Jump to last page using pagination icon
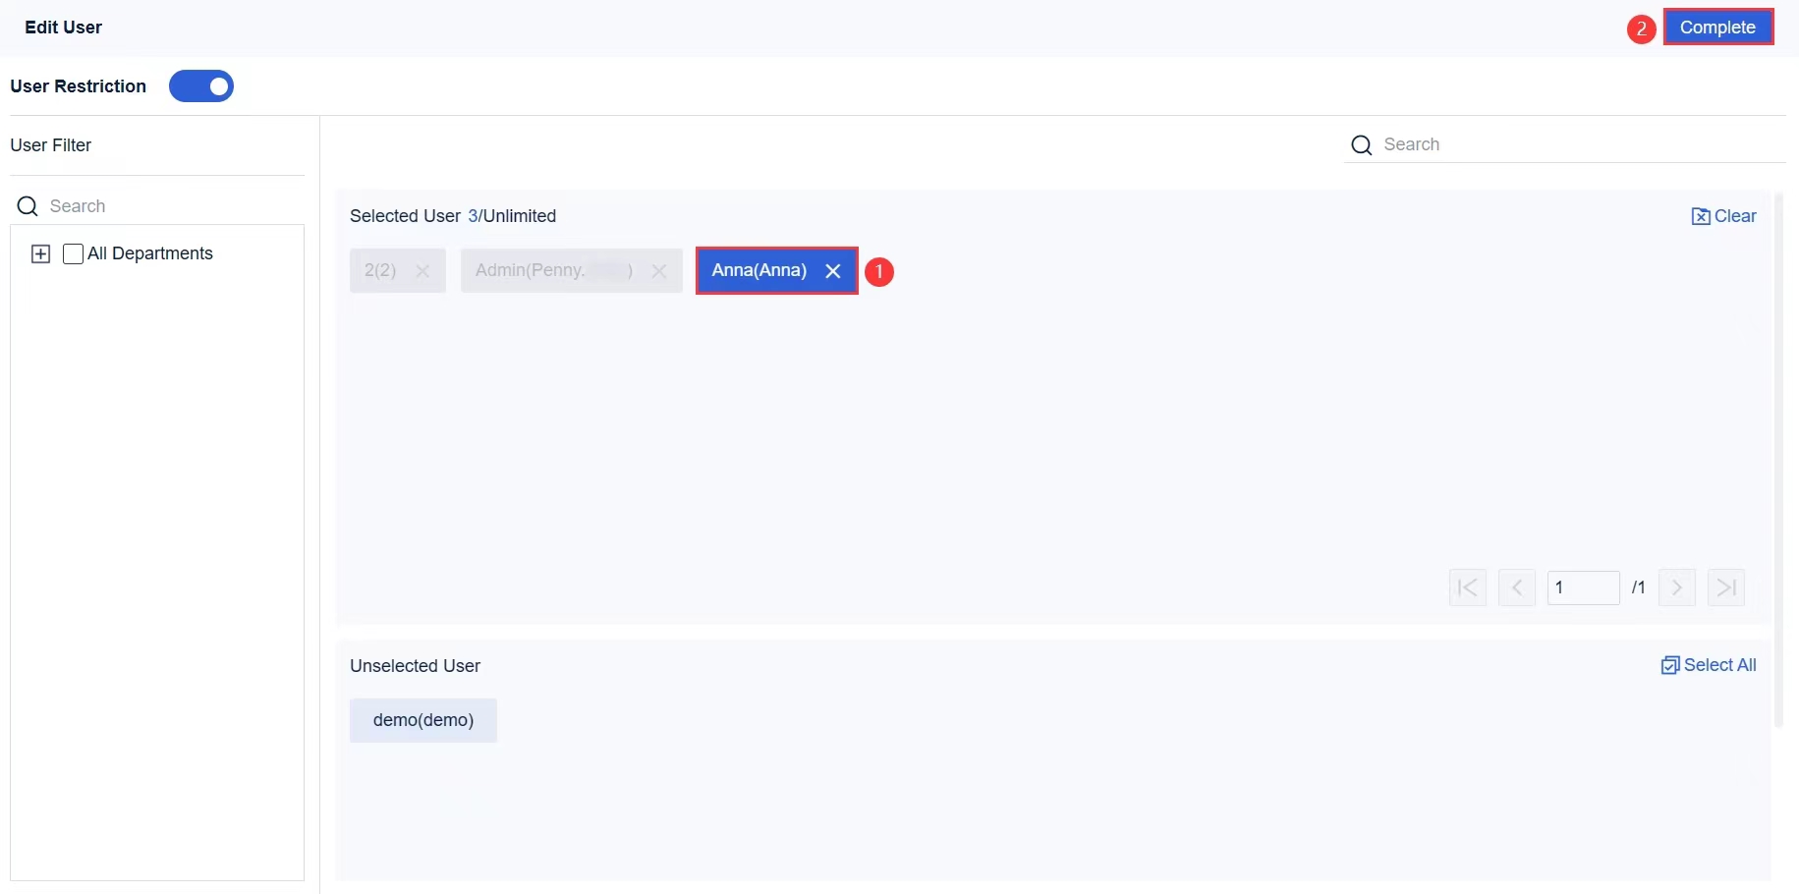 click(1726, 587)
